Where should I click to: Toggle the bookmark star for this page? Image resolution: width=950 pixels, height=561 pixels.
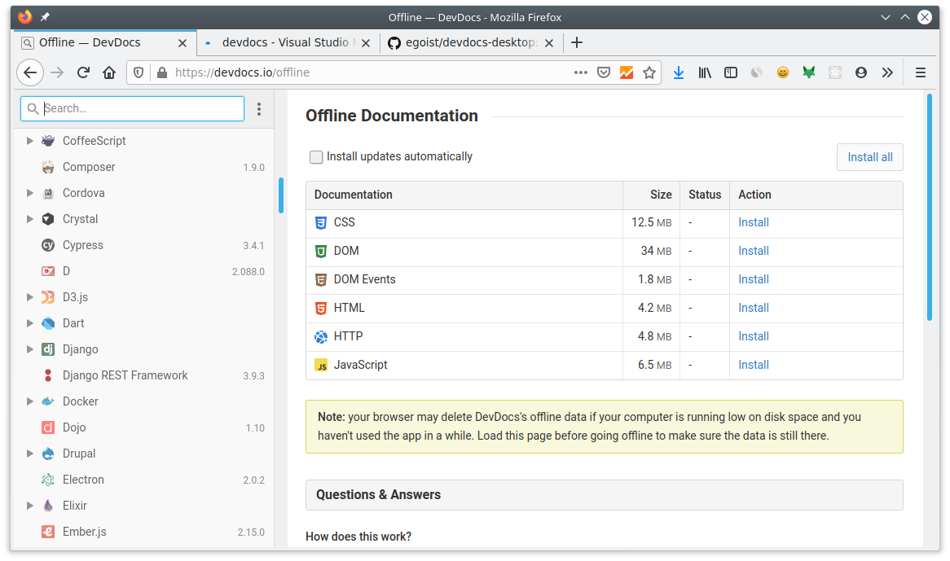click(x=649, y=72)
